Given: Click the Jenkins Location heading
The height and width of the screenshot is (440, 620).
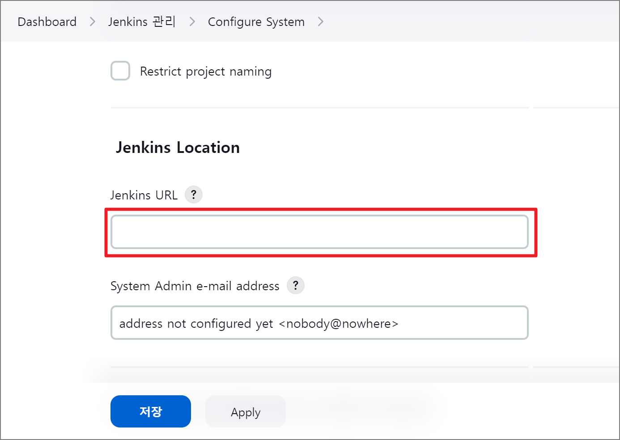Looking at the screenshot, I should point(178,148).
